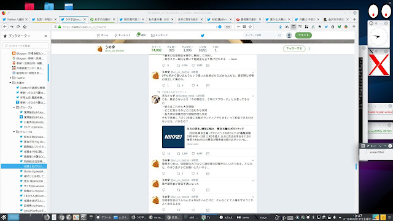The width and height of the screenshot is (393, 221).
Task: Open the account profile avatar menu
Action: coord(289,36)
